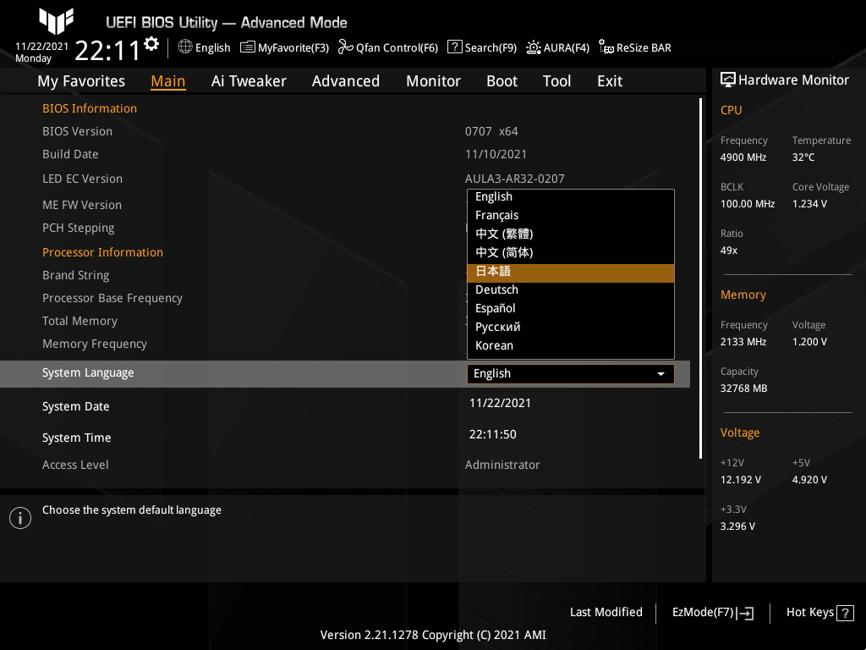The height and width of the screenshot is (650, 866).
Task: Click the EzMode exit arrow icon
Action: pos(744,613)
